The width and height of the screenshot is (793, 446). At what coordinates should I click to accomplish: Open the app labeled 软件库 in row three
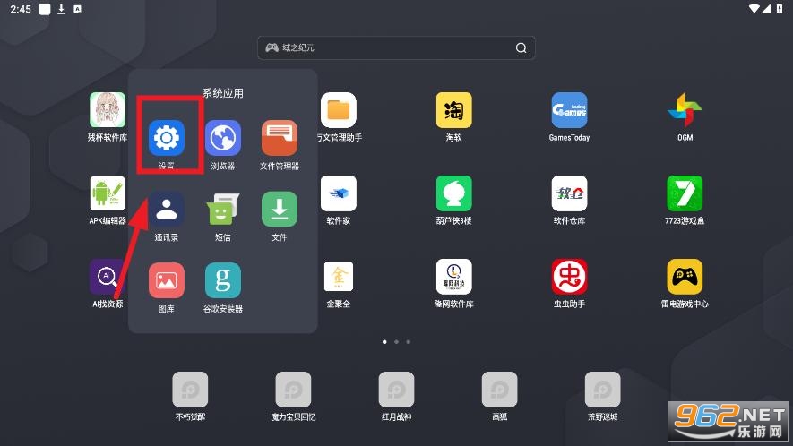(x=453, y=277)
